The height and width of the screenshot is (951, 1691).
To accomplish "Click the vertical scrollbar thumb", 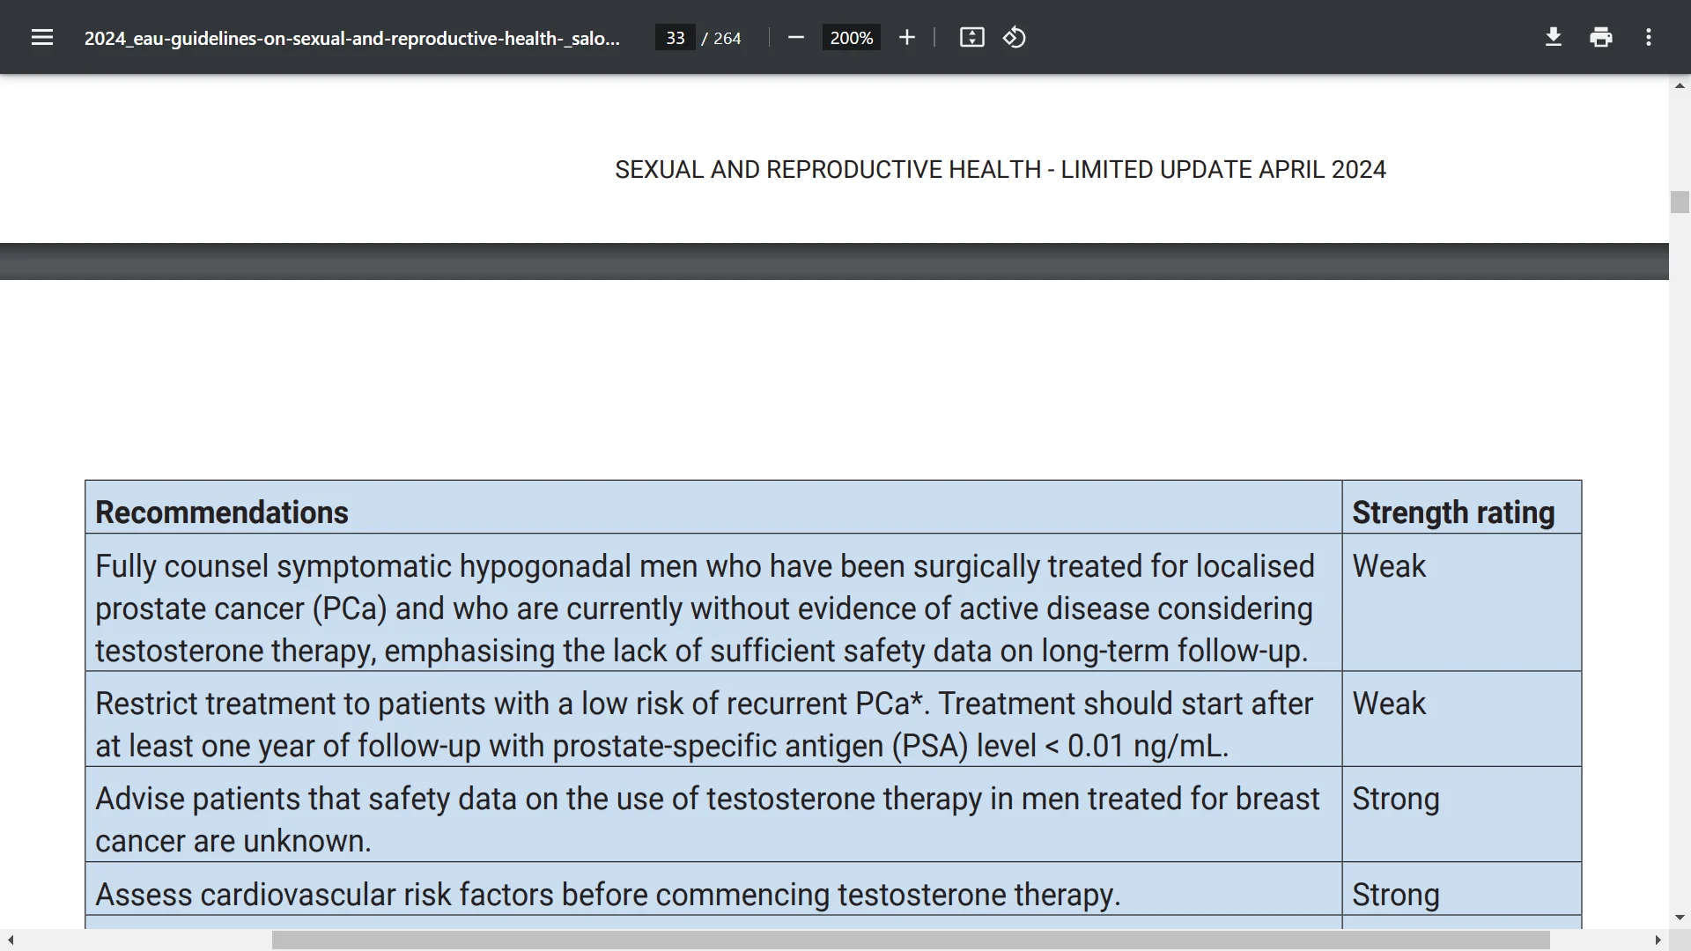I will pyautogui.click(x=1680, y=202).
